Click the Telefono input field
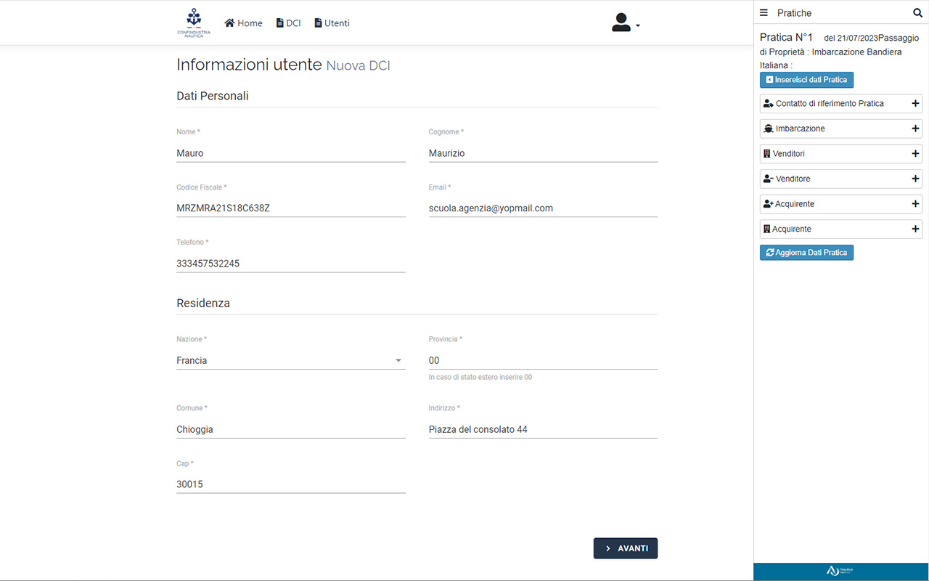Viewport: 929px width, 581px height. [291, 264]
